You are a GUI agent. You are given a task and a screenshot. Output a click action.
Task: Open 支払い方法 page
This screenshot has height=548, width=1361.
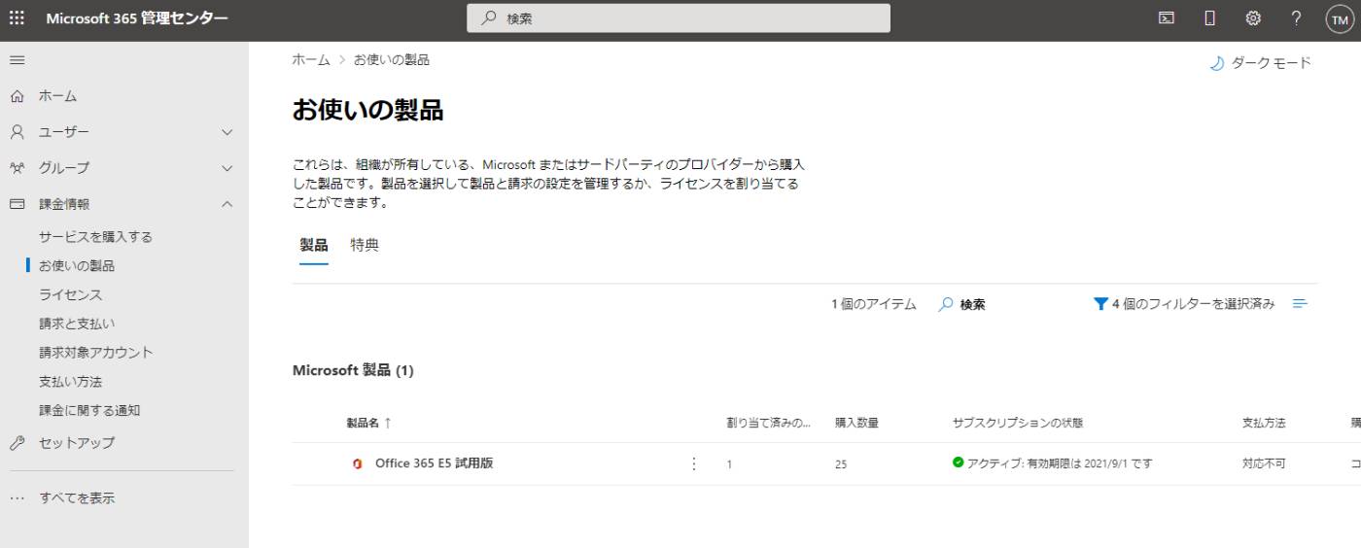point(70,382)
